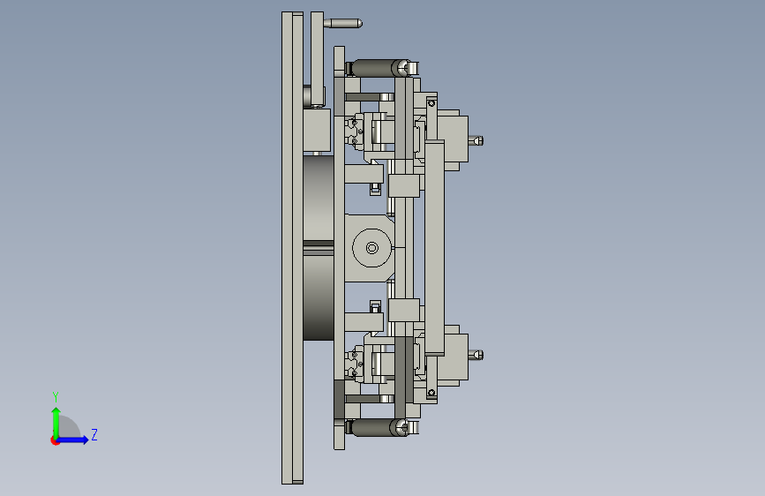This screenshot has height=496, width=765.
Task: Click the green Y axis arrow of triad
Action: click(x=56, y=422)
